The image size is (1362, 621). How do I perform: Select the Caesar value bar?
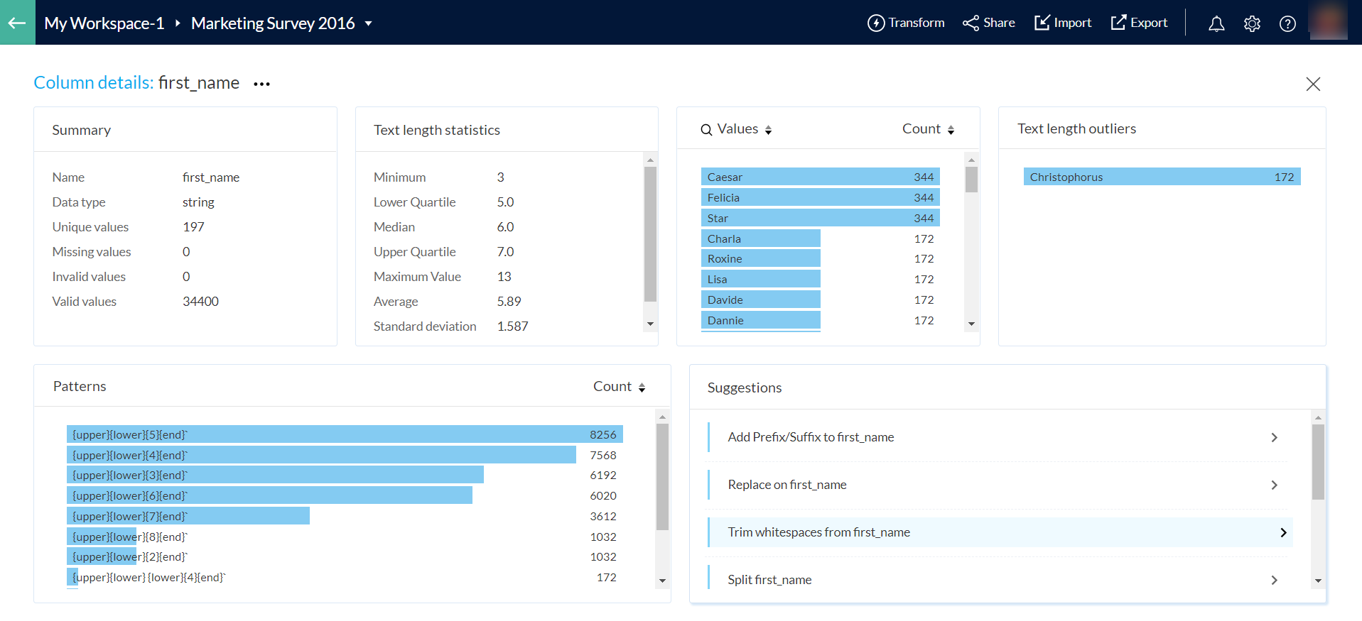[x=820, y=177]
